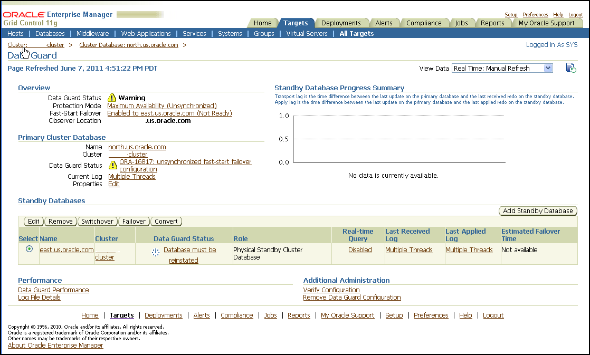Click the ORA-16817 warning icon
This screenshot has width=590, height=355.
click(112, 166)
